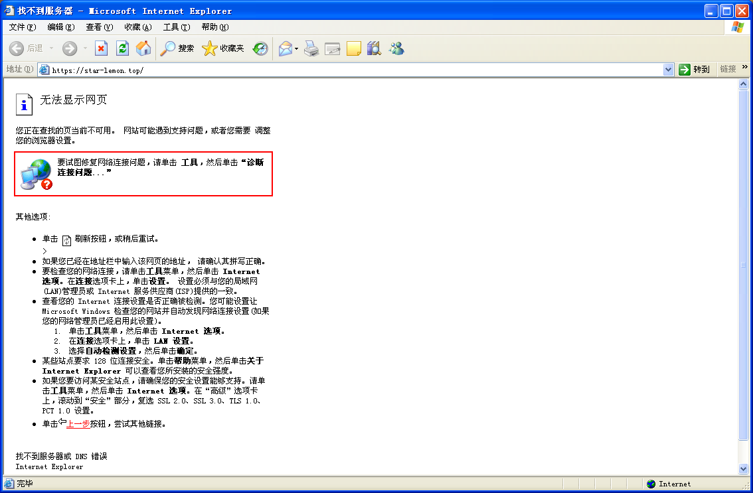The width and height of the screenshot is (753, 493).
Task: Open the Back button history dropdown arrow
Action: [x=51, y=48]
